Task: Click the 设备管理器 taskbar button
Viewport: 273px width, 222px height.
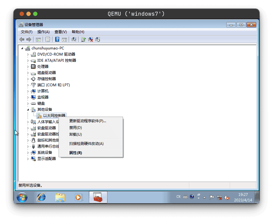Action: (x=98, y=197)
